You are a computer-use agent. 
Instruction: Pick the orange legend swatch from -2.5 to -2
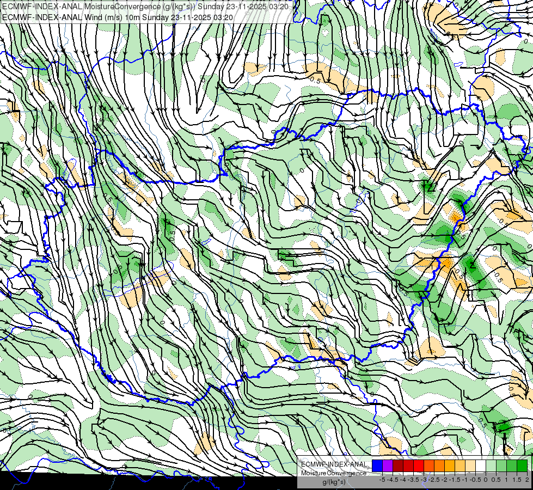pos(439,466)
